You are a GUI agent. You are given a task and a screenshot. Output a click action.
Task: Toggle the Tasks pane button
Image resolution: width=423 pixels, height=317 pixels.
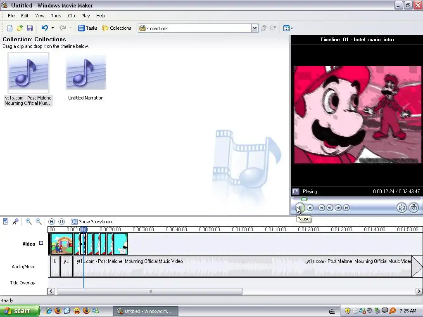click(x=88, y=28)
